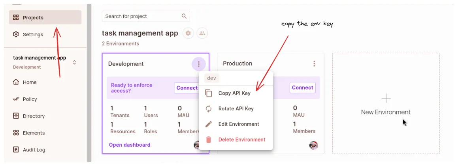Click the Rotate API Key icon

pyautogui.click(x=209, y=109)
